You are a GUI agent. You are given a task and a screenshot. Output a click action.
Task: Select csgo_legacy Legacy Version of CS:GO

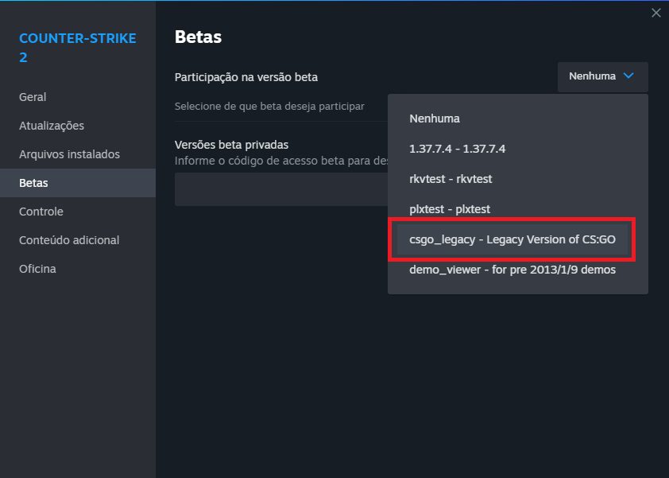pos(512,239)
